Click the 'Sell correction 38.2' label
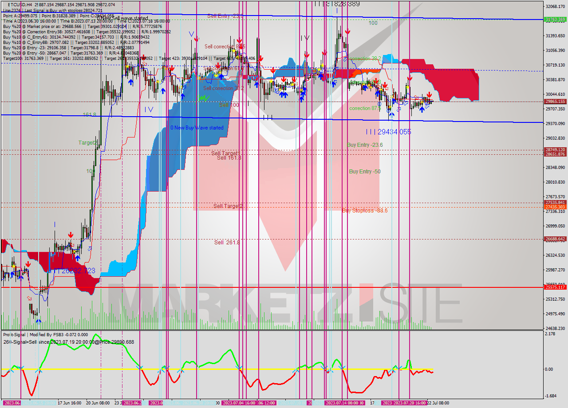The width and height of the screenshot is (568, 408). [224, 88]
